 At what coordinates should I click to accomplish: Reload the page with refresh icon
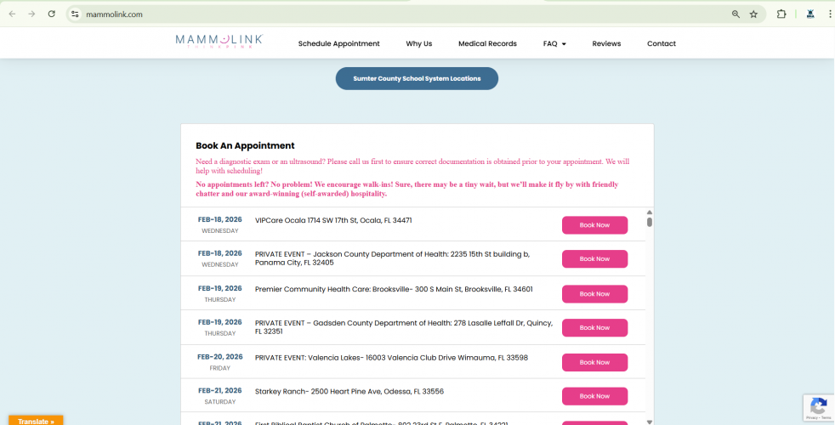[52, 14]
